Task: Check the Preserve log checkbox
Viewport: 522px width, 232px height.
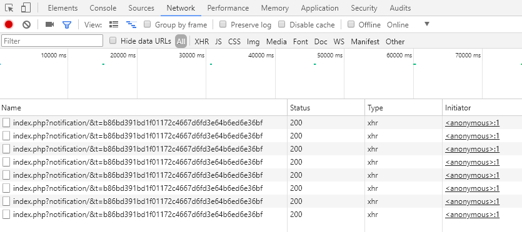Action: [223, 24]
